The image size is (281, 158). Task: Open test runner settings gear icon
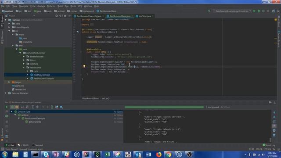pyautogui.click(x=61, y=107)
